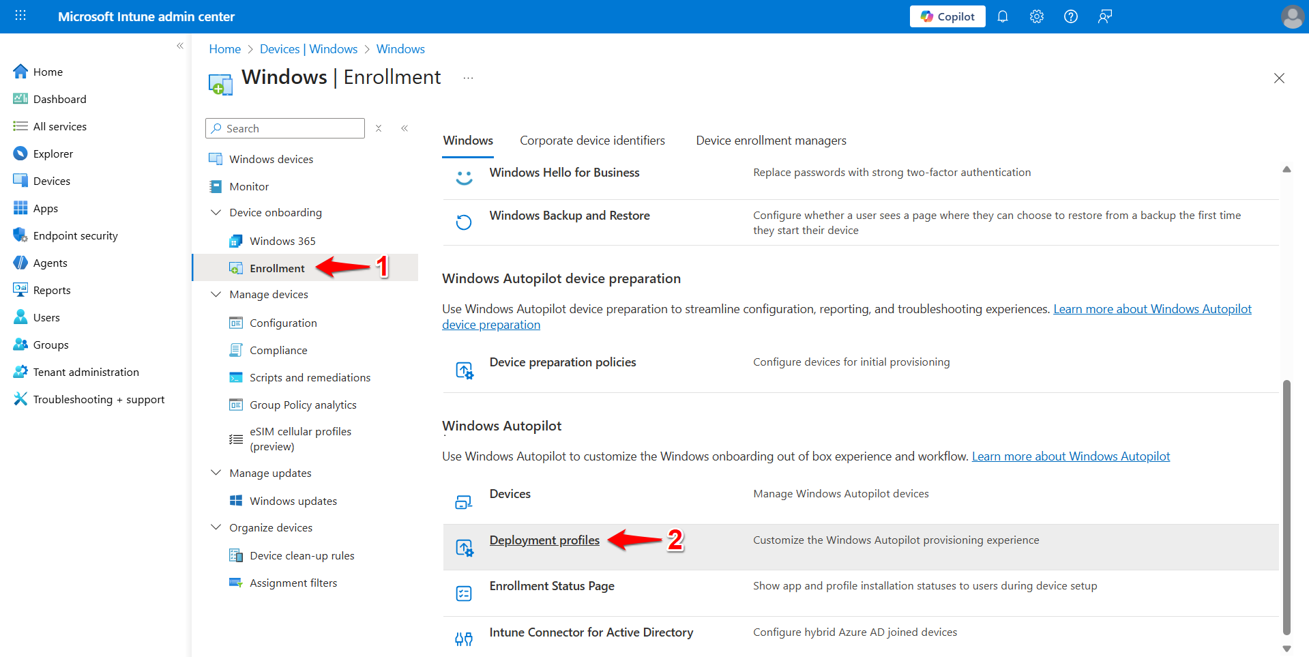The height and width of the screenshot is (657, 1309).
Task: Open the Copilot button
Action: click(947, 16)
